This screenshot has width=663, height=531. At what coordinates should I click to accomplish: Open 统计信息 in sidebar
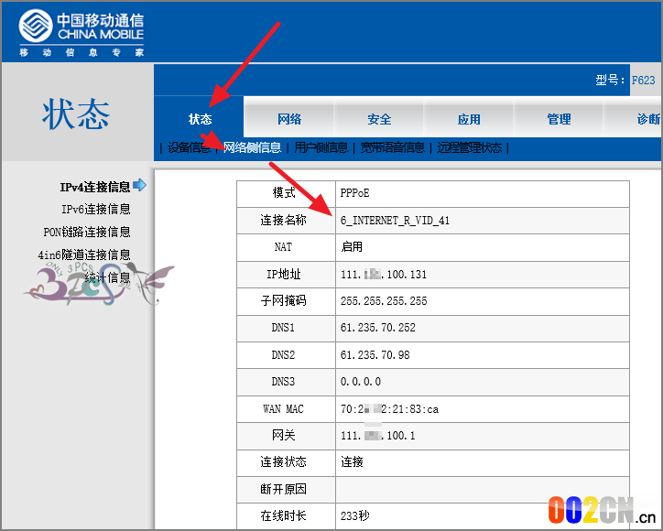[x=107, y=277]
